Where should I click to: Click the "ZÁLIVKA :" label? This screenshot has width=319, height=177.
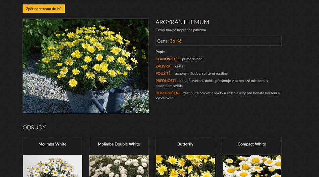tap(164, 66)
